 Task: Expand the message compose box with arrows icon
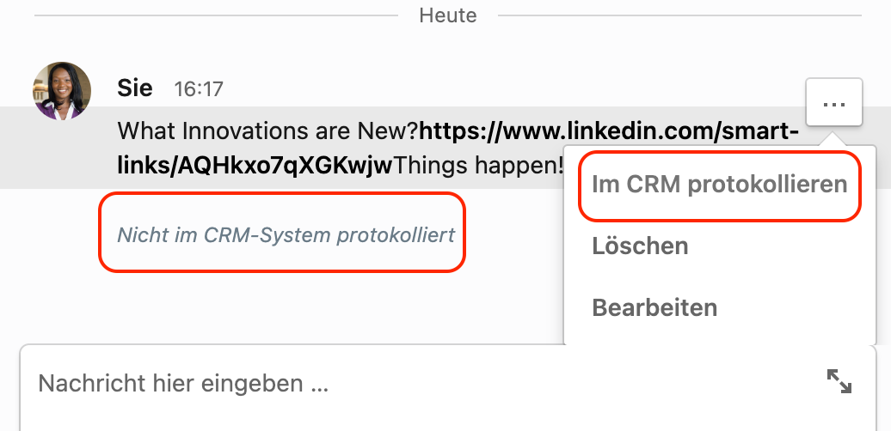(839, 381)
